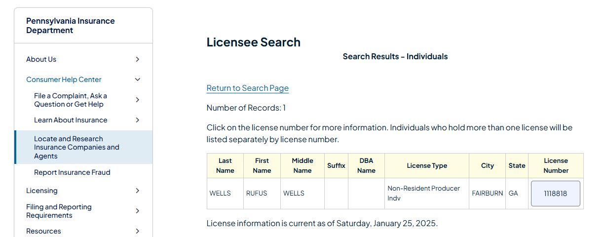This screenshot has height=237, width=606.
Task: Click the Last Name column header
Action: pyautogui.click(x=225, y=165)
